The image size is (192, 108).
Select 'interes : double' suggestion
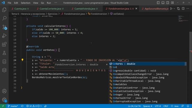pyautogui.click(x=148, y=64)
